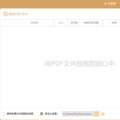Open the user account icon at top
The width and height of the screenshot is (120, 120).
coord(105,4)
